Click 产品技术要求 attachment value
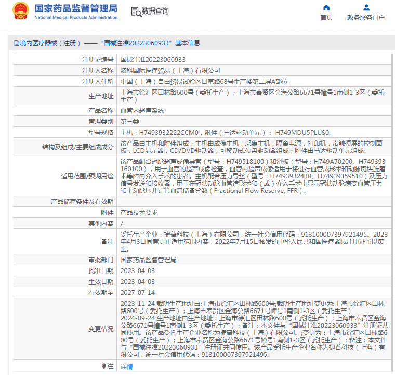The height and width of the screenshot is (375, 395). 139,212
